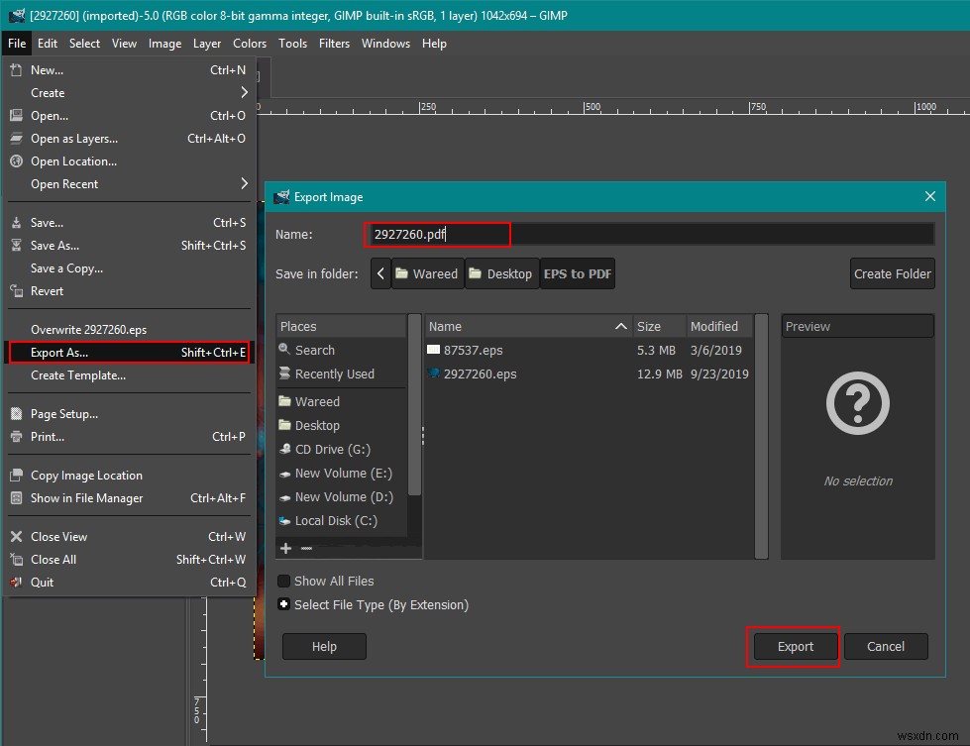Expand the Open Recent submenu
This screenshot has width=970, height=746.
point(244,184)
